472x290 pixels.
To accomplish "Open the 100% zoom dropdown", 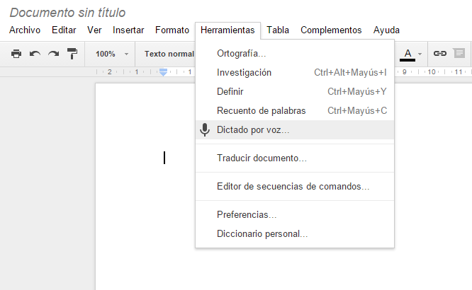I will coord(112,54).
